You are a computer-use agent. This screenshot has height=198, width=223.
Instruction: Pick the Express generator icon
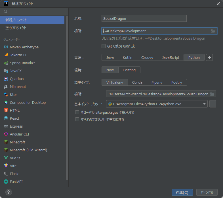[x=6, y=126]
